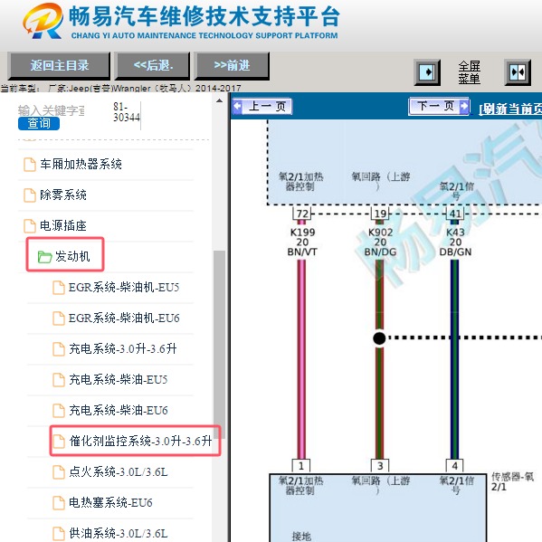The height and width of the screenshot is (542, 542).
Task: Click document icon next to 除雾系统
Action: tap(30, 195)
